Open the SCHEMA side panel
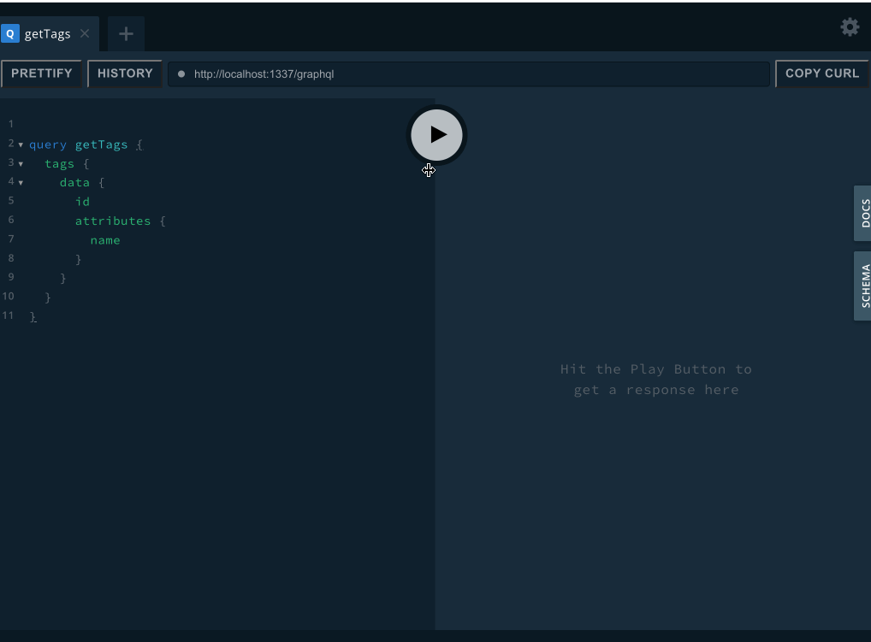The width and height of the screenshot is (871, 642). point(863,286)
